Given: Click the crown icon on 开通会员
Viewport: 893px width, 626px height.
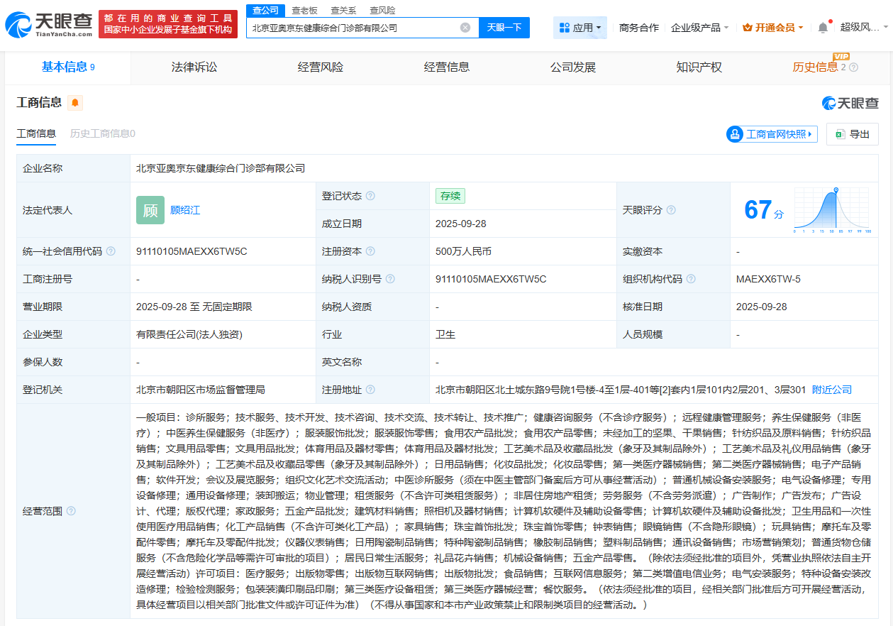Looking at the screenshot, I should point(745,26).
